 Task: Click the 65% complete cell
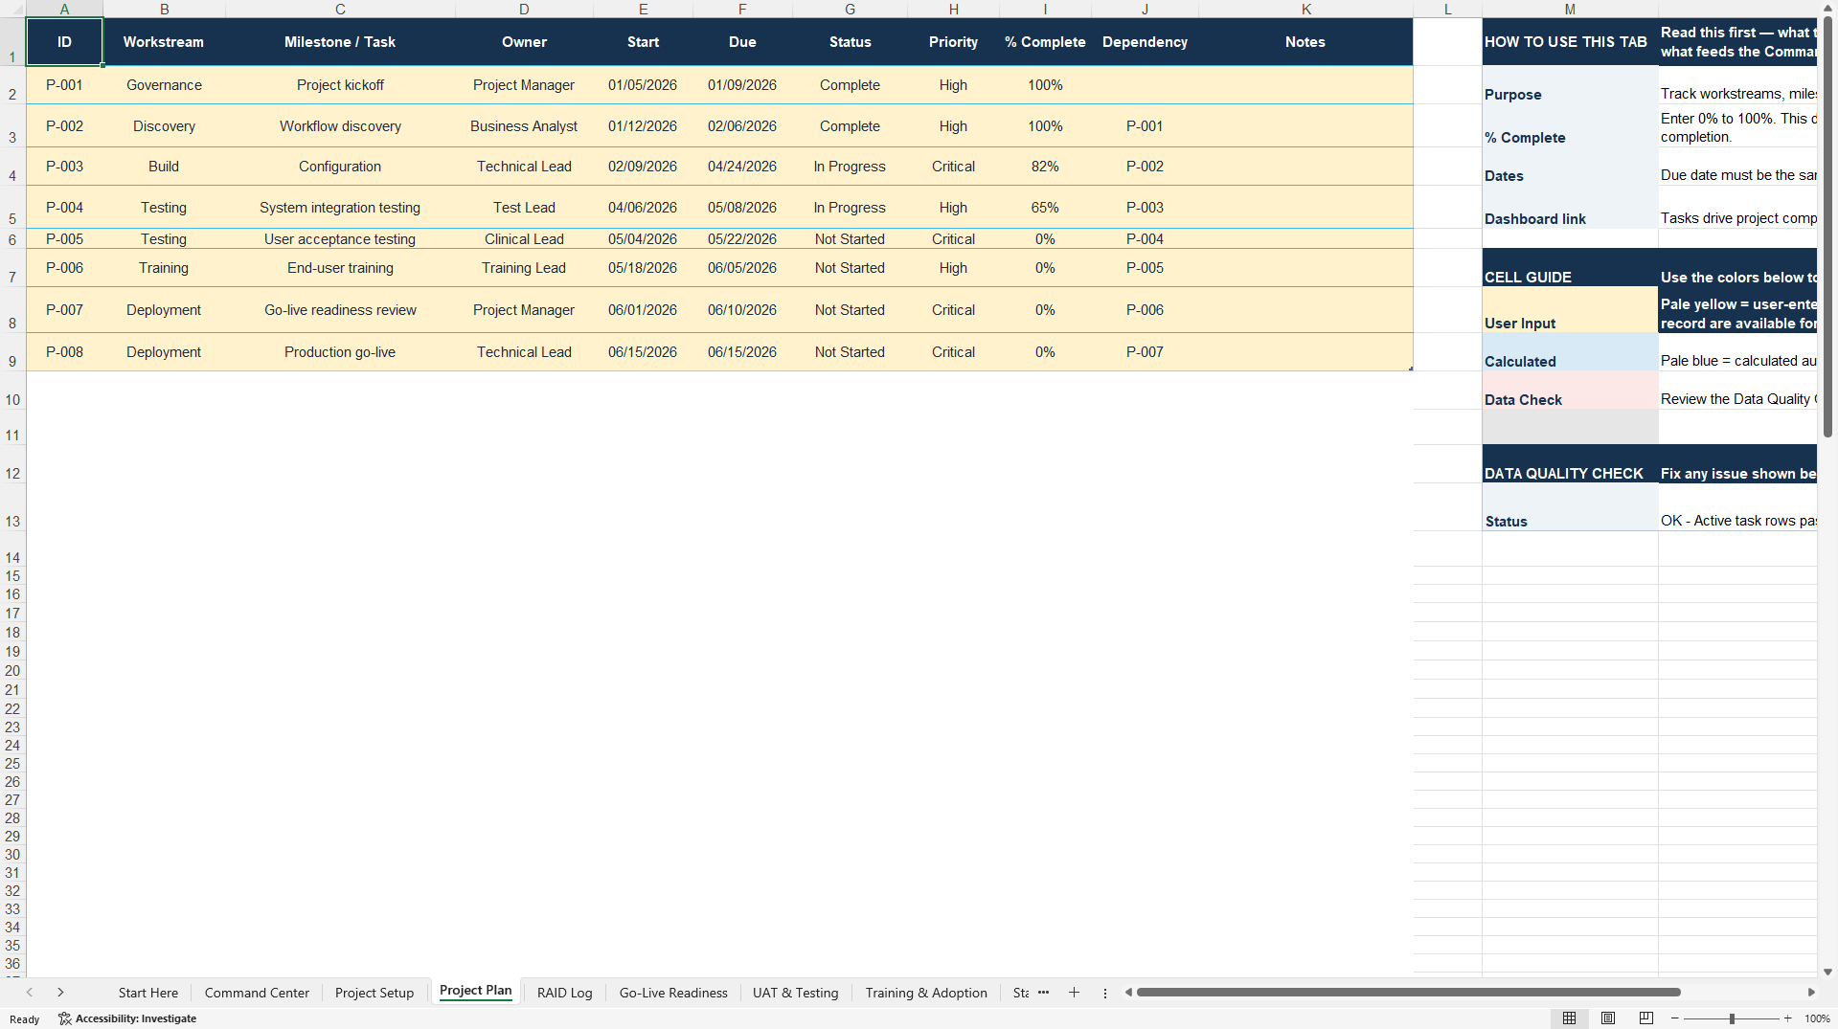click(x=1045, y=207)
